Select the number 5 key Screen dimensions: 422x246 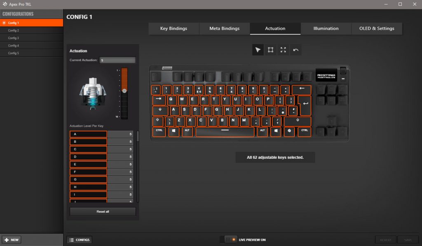point(210,90)
